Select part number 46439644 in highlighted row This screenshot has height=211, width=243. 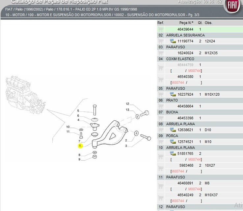185,29
